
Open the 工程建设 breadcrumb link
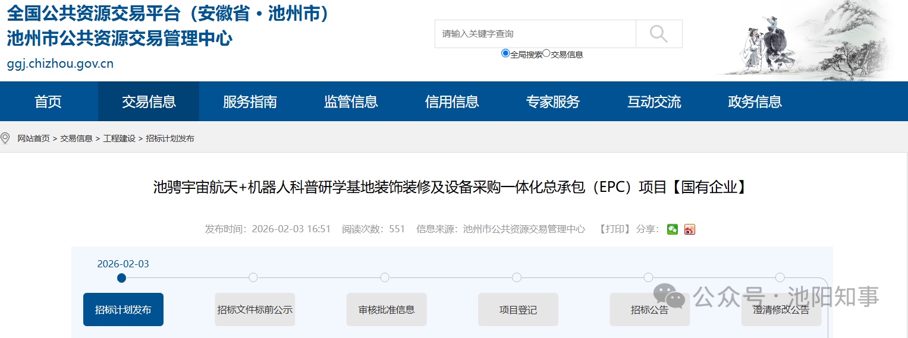119,138
